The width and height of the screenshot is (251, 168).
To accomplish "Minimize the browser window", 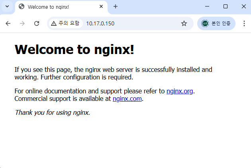I will pyautogui.click(x=207, y=6).
